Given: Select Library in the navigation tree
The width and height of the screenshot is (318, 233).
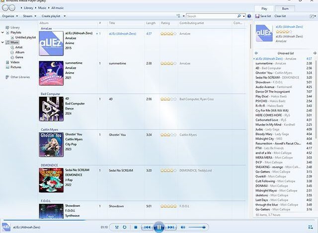Looking at the screenshot, I should (x=15, y=27).
